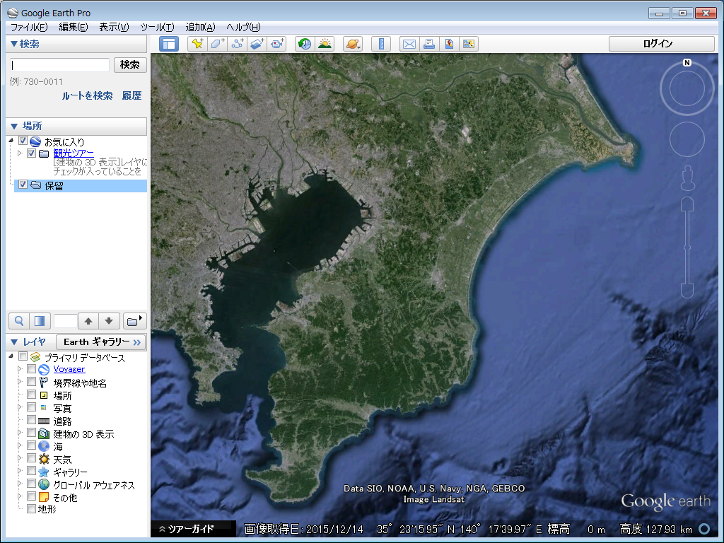The image size is (724, 543).
Task: Open the ruler measuring tool
Action: [381, 45]
